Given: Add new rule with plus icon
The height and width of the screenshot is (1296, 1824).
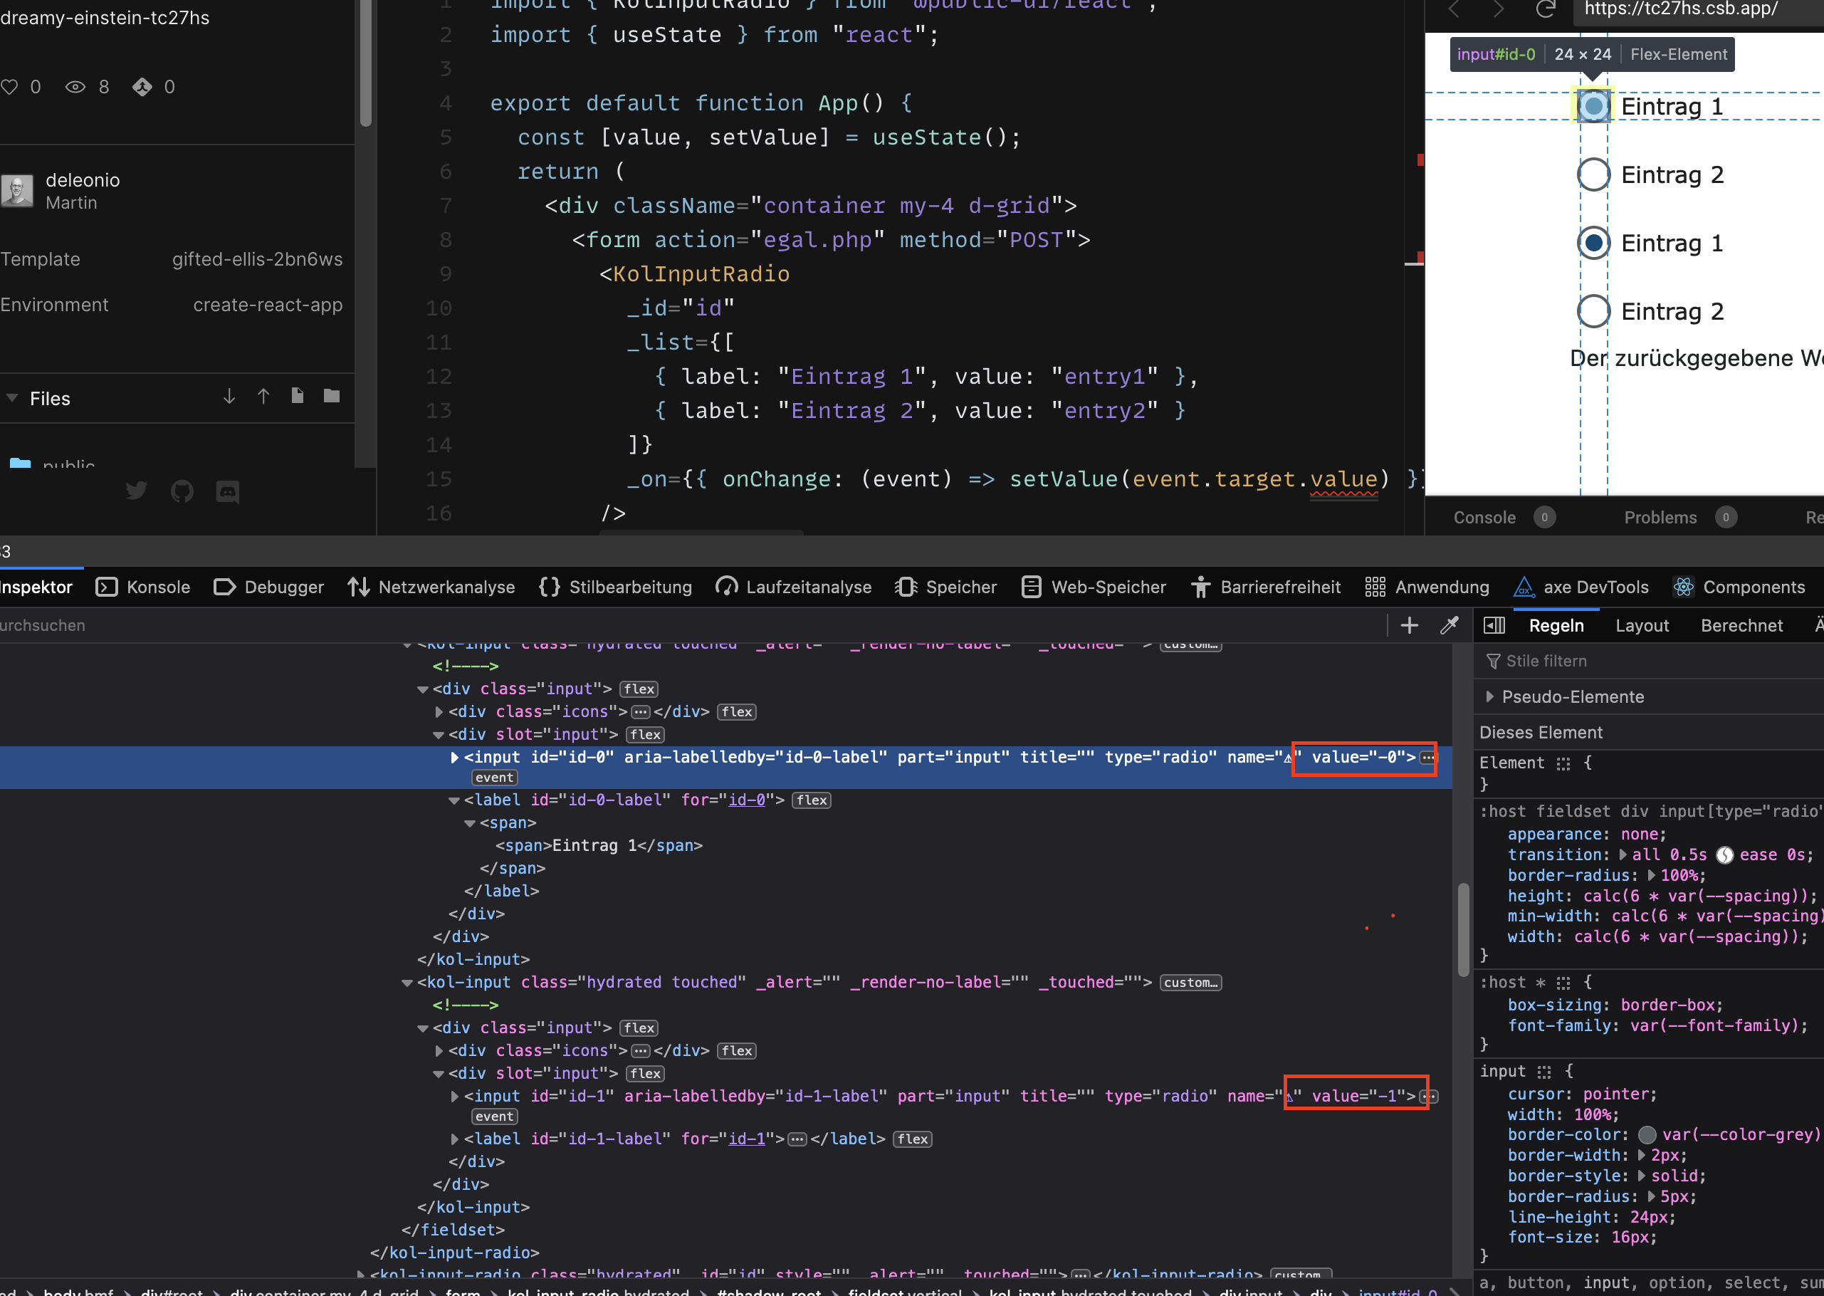Looking at the screenshot, I should pyautogui.click(x=1409, y=625).
